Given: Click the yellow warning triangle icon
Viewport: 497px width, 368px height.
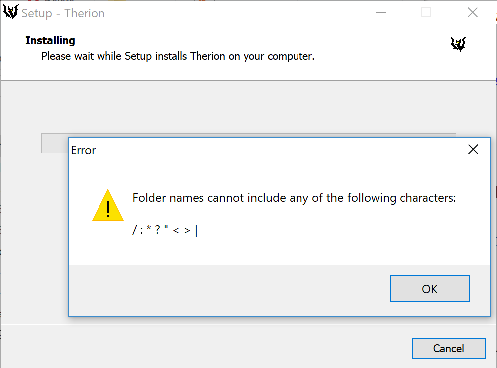Looking at the screenshot, I should 108,205.
